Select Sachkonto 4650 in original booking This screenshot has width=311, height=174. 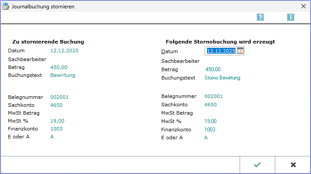(x=56, y=105)
